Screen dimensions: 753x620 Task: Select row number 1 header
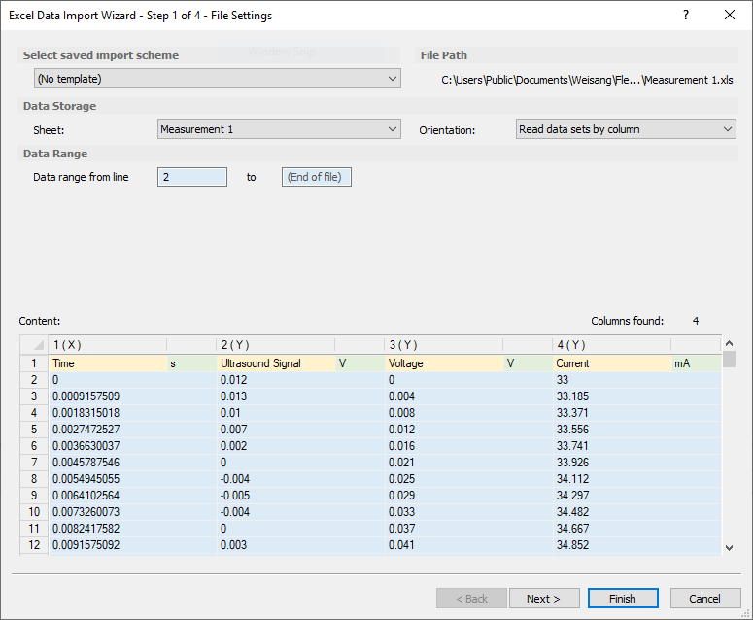click(34, 363)
